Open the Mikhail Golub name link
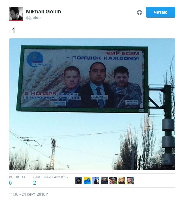This screenshot has width=182, height=200. (x=43, y=12)
